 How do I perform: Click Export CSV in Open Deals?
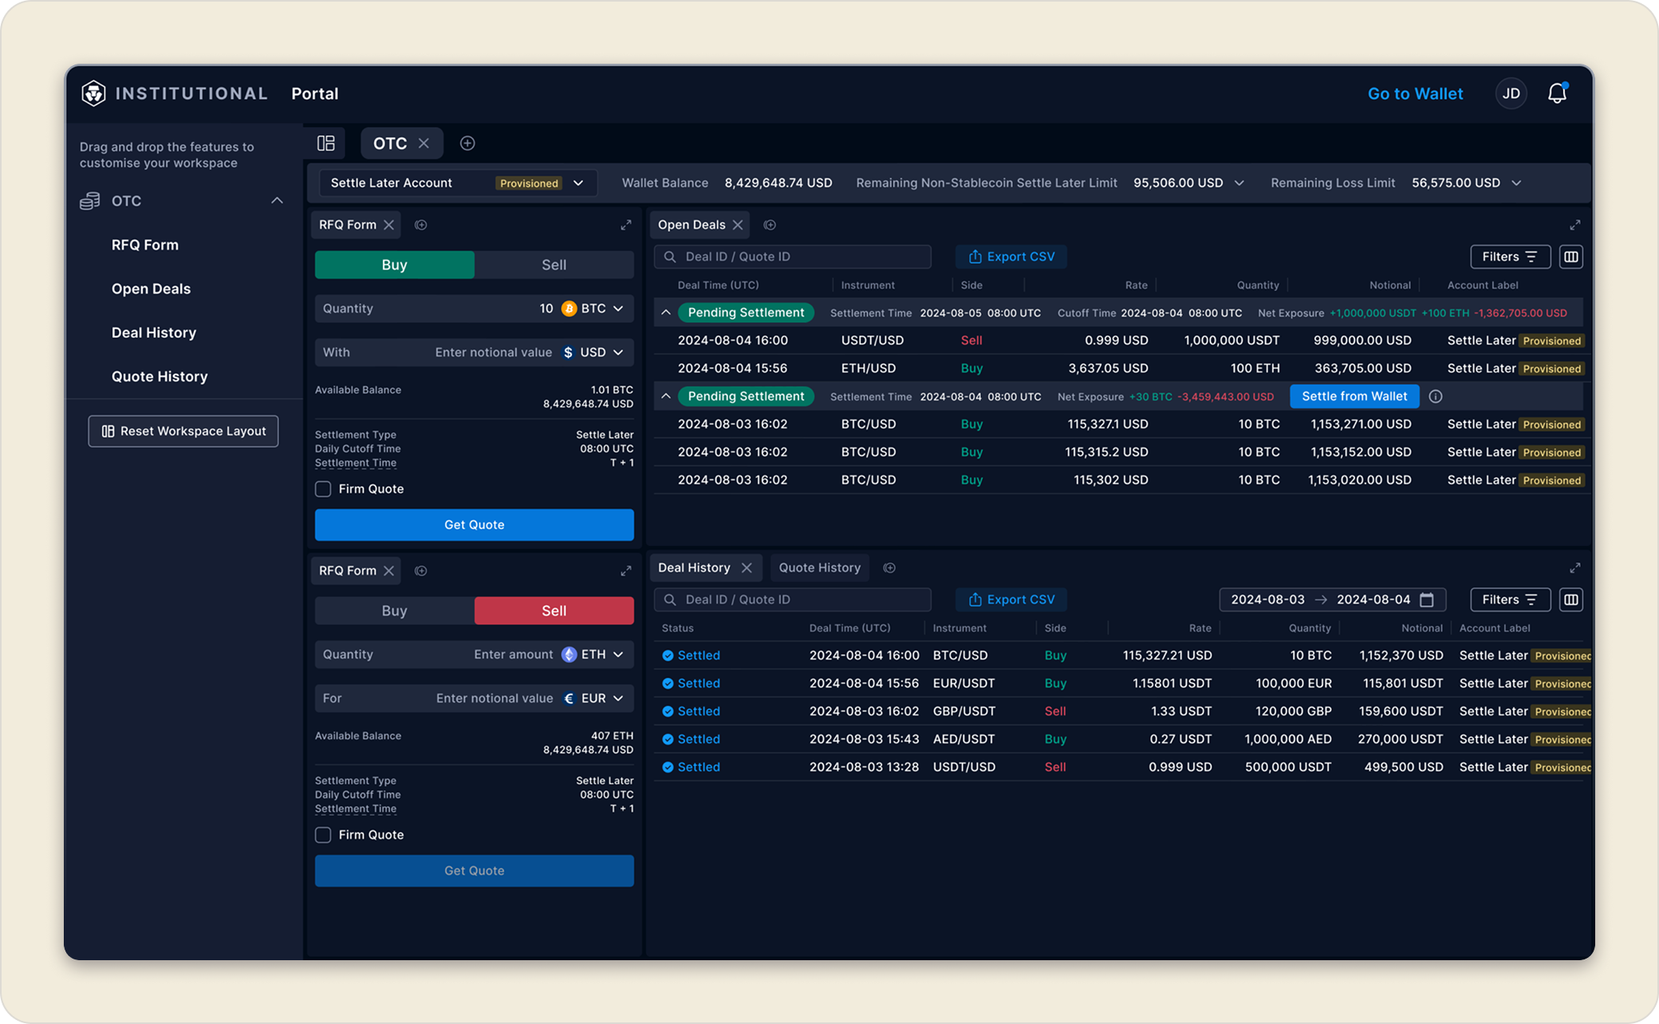pos(1011,257)
